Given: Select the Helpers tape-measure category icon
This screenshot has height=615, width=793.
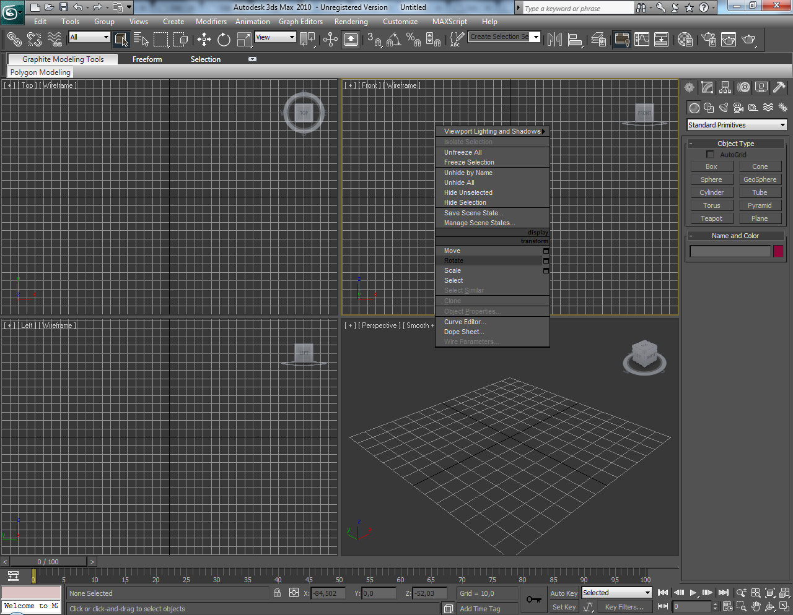Looking at the screenshot, I should click(753, 108).
